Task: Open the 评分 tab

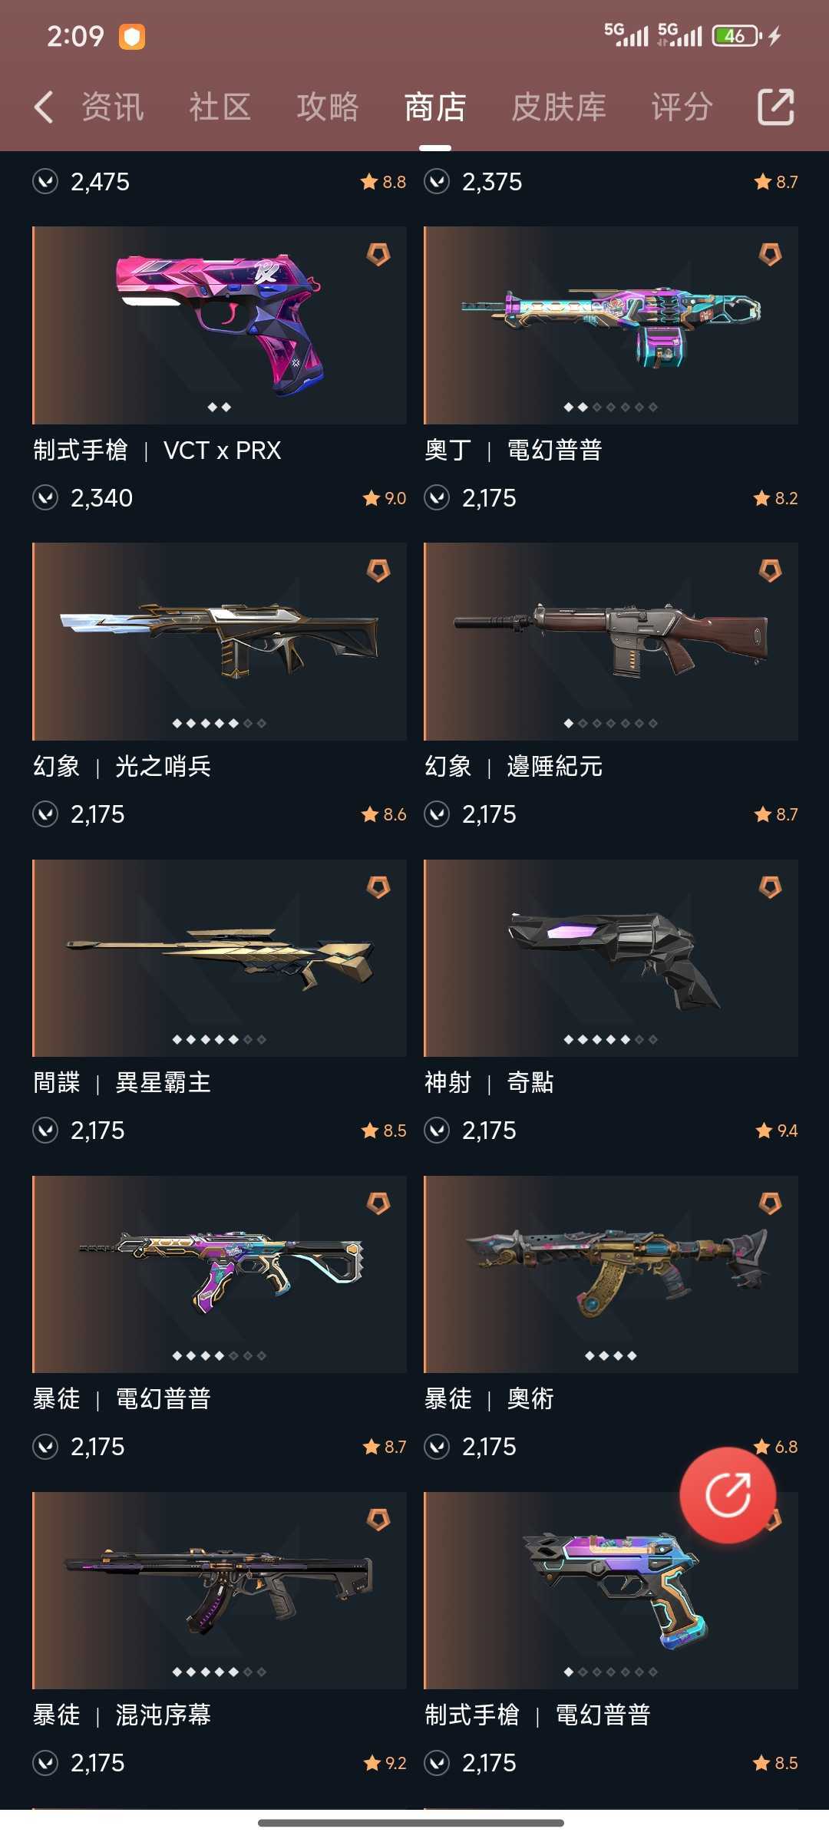Action: tap(682, 107)
